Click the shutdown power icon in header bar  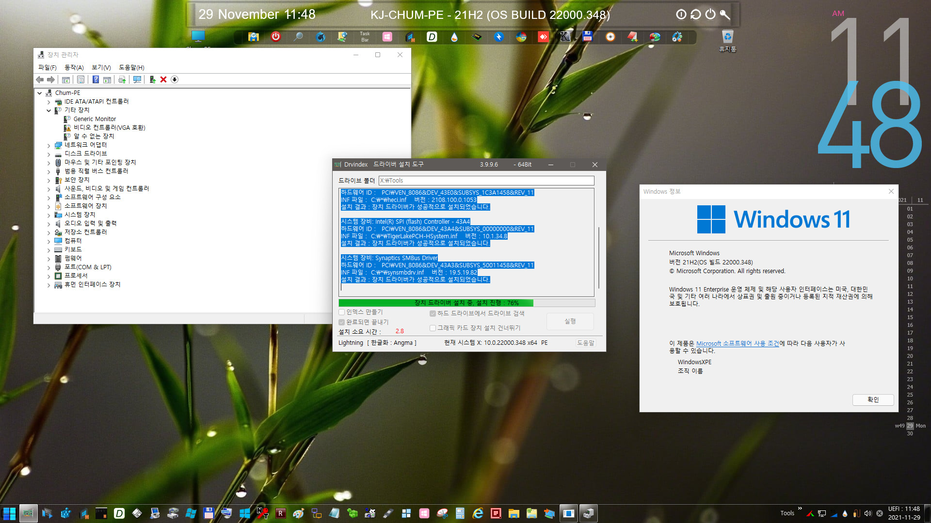pos(710,15)
